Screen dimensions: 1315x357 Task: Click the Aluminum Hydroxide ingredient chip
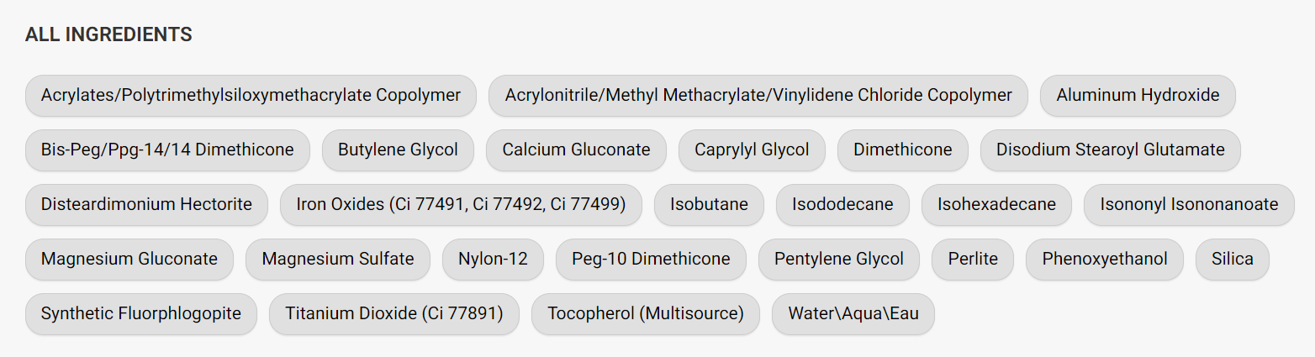click(1138, 95)
